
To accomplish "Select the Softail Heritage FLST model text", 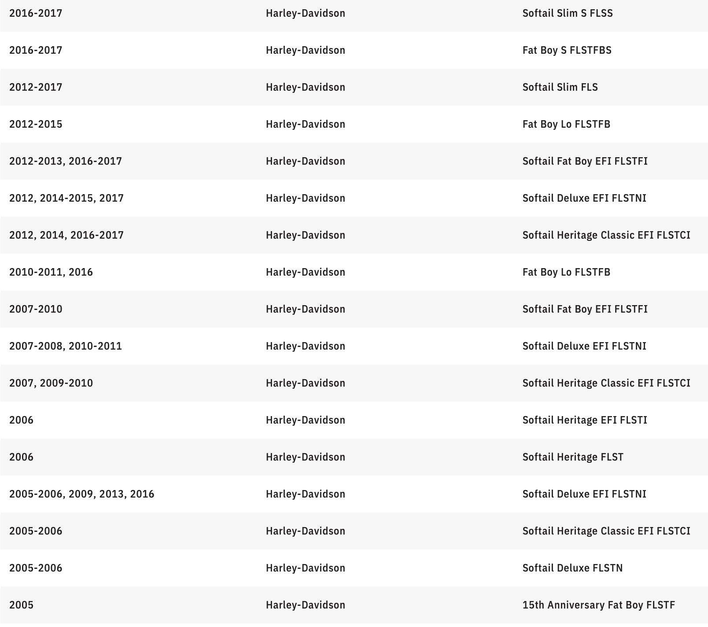I will 573,457.
